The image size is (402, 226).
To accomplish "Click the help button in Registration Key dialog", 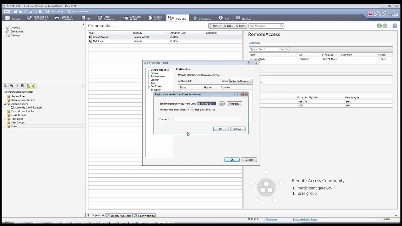I will tap(237, 94).
